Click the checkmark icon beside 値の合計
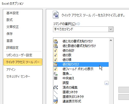 click(x=56, y=51)
